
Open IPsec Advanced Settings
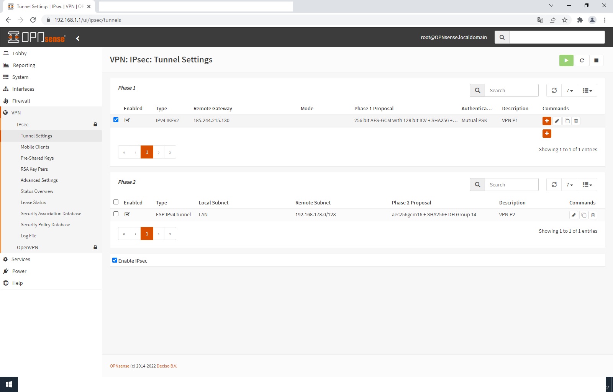click(x=39, y=180)
